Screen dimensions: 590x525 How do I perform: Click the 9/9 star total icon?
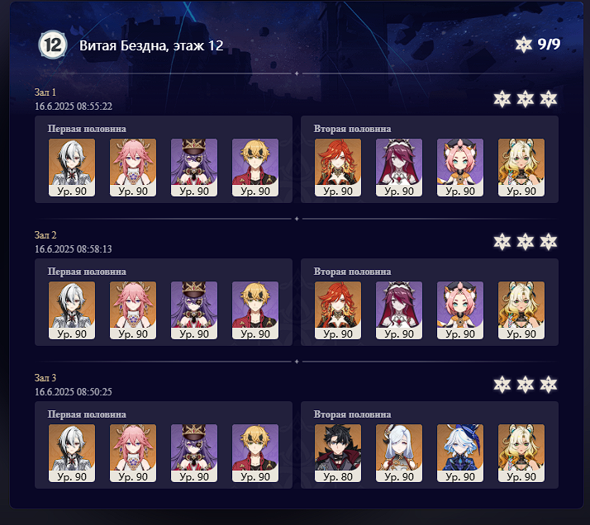pos(523,45)
